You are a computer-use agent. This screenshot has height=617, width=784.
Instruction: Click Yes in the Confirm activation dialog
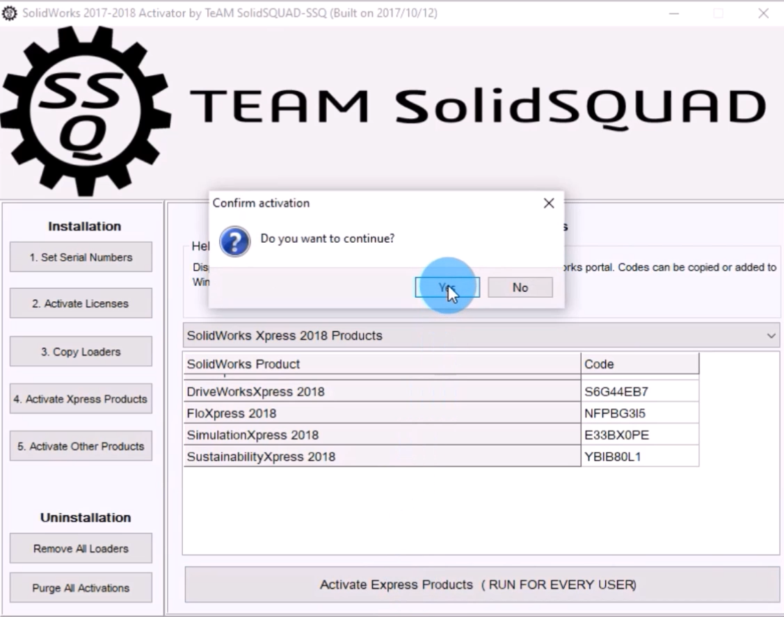click(447, 287)
